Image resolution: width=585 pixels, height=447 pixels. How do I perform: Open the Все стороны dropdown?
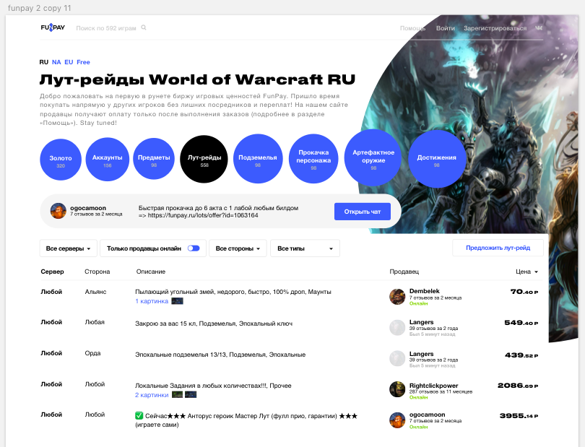[238, 248]
